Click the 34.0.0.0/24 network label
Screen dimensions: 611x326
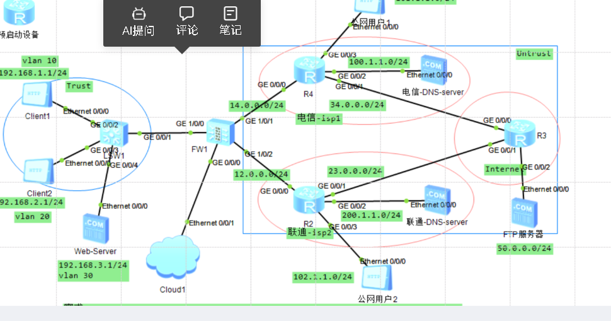357,105
